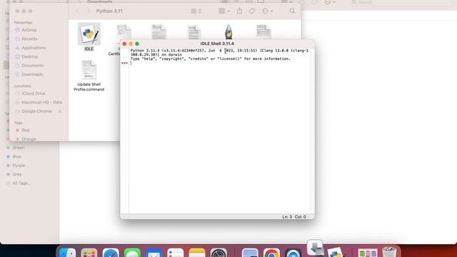
Task: Open iCloud Drive in the Finder sidebar
Action: 34,94
